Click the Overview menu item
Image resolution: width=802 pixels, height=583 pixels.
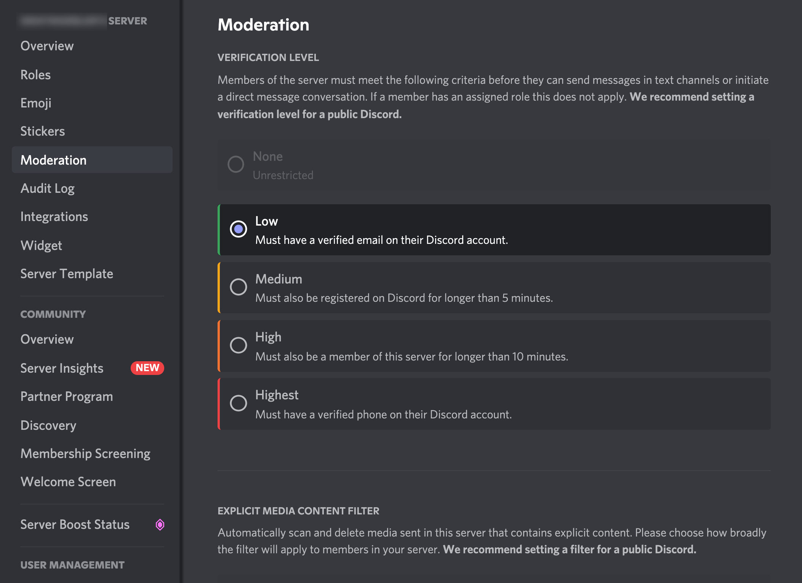pos(46,45)
